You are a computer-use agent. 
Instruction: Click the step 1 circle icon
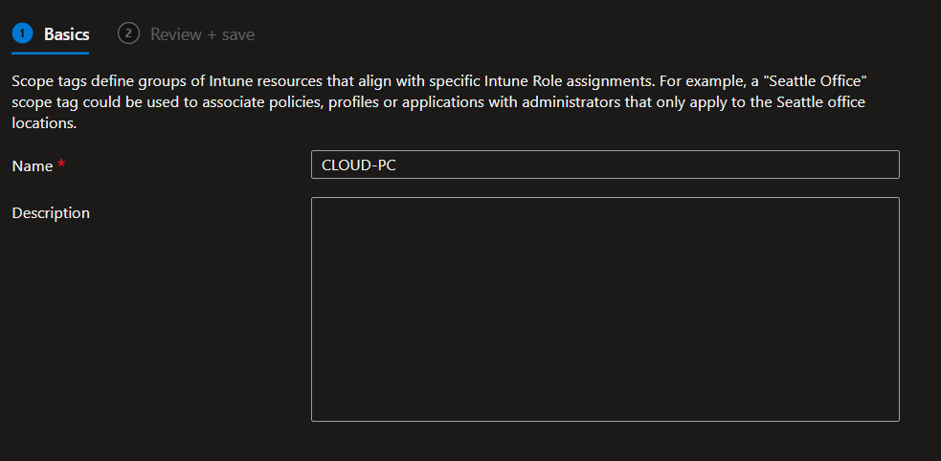tap(22, 33)
